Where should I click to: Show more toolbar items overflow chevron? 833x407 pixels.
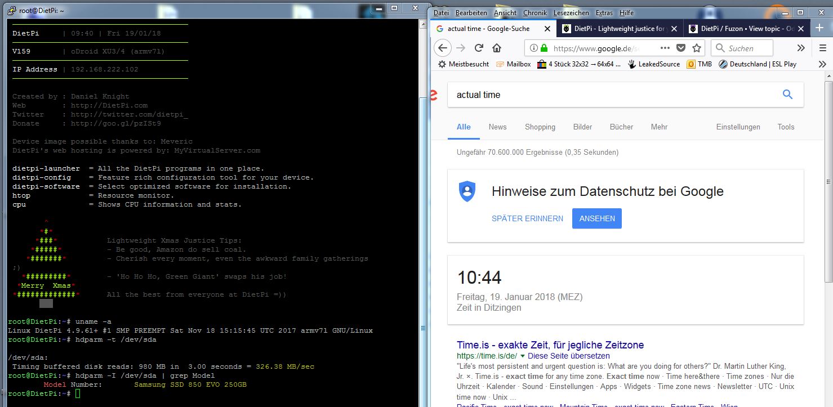coord(801,48)
